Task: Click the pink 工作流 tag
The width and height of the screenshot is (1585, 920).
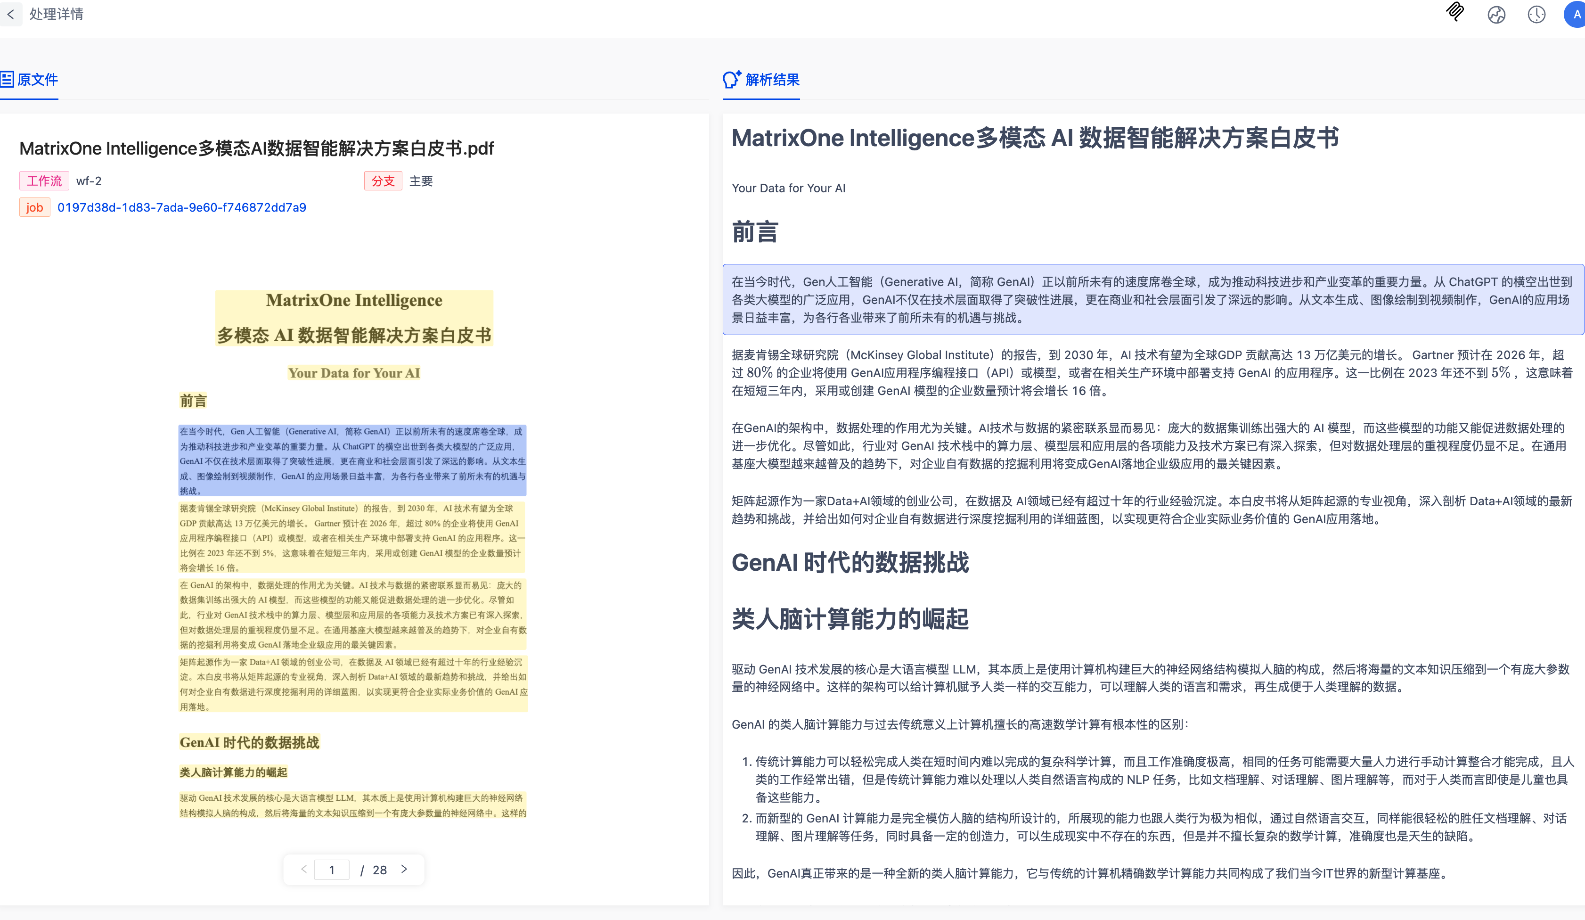Action: pyautogui.click(x=43, y=181)
